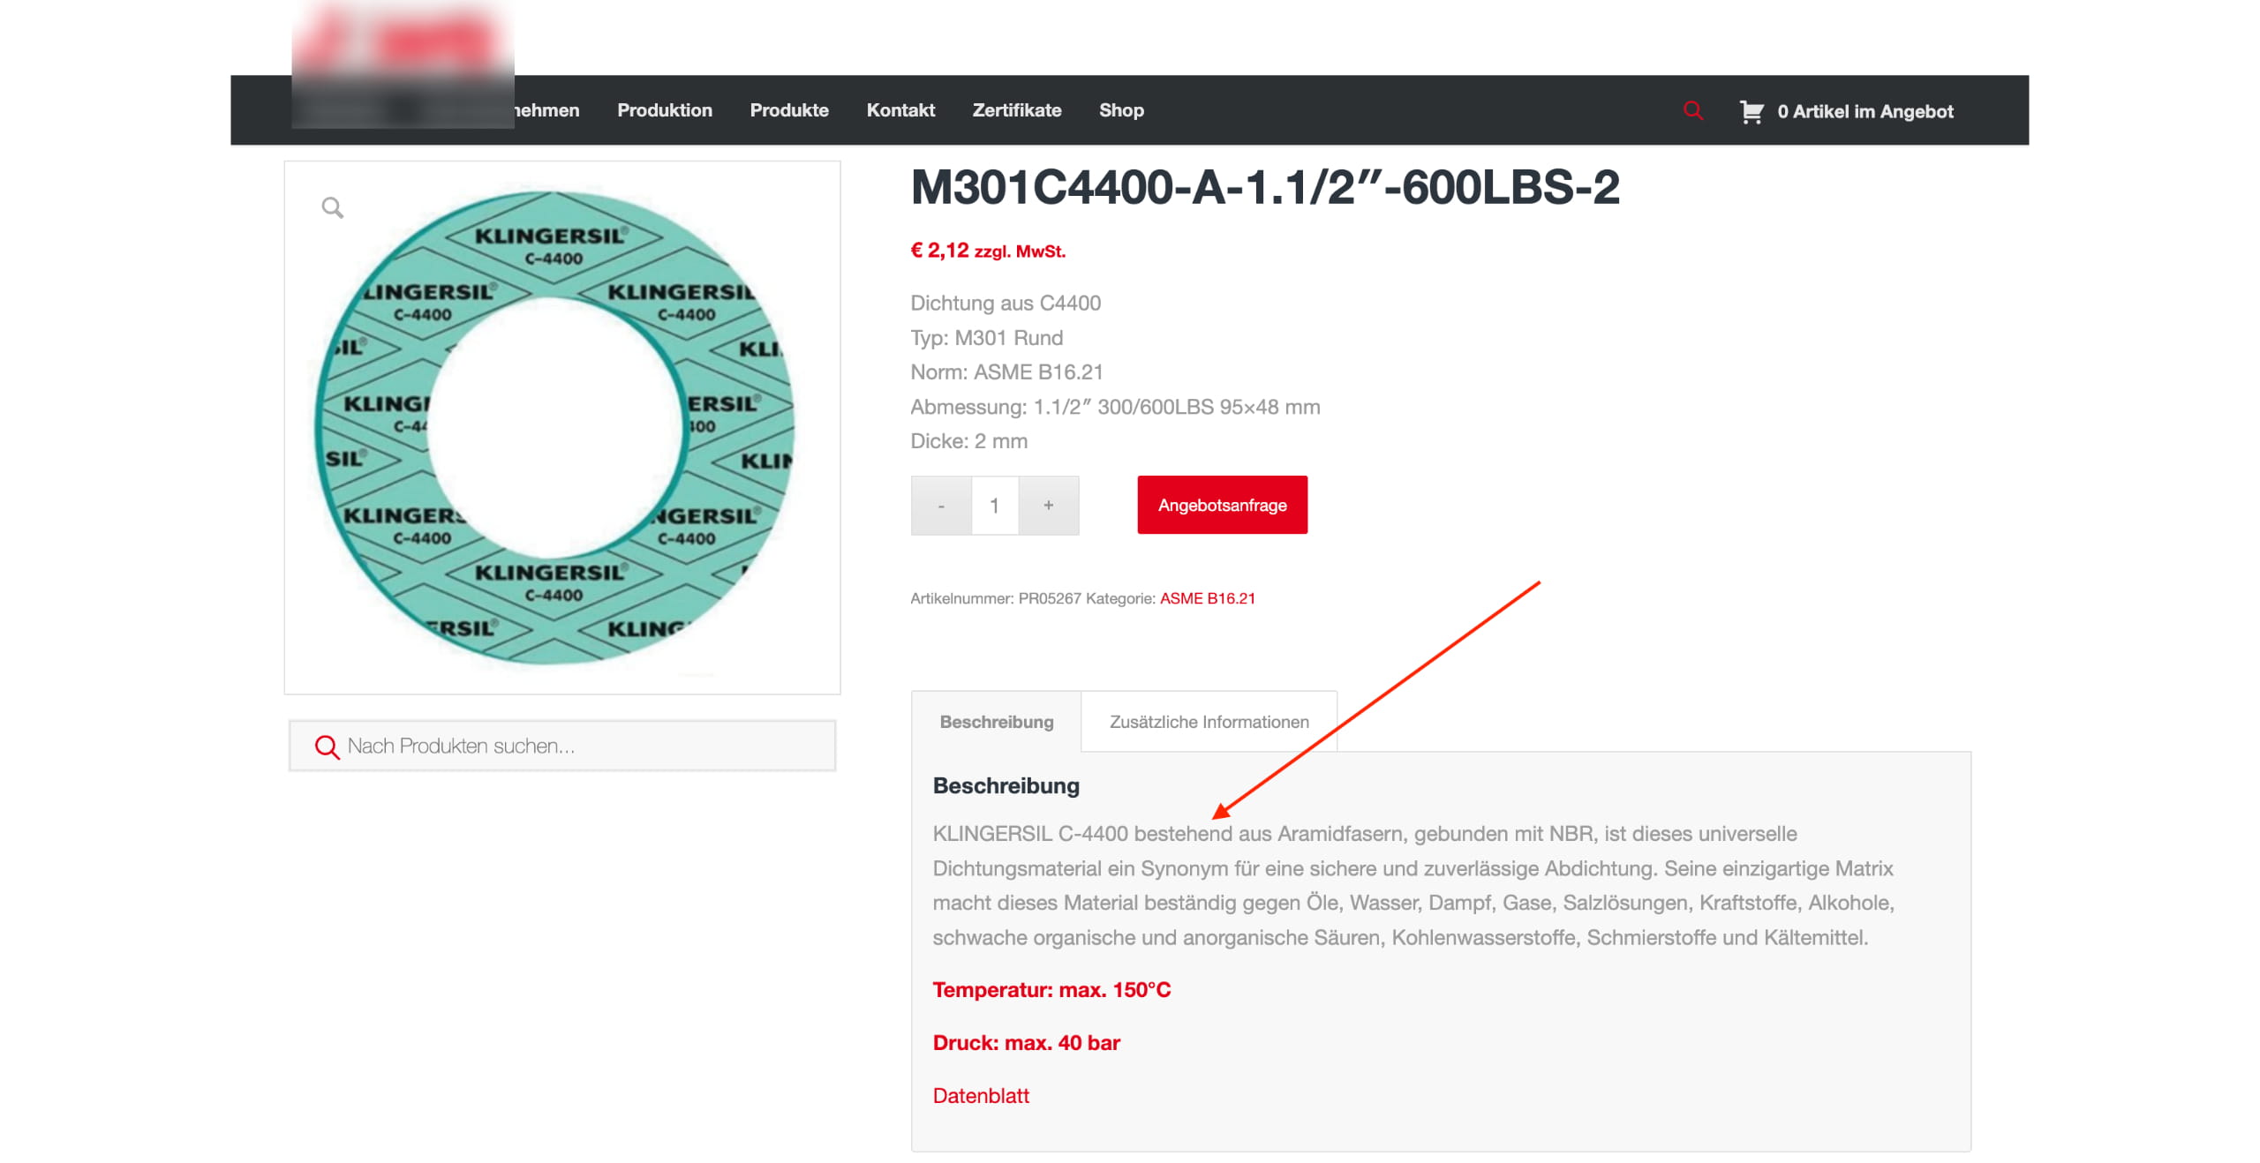Click 'Abmessung: 1.1/2″ 300/600LBS 95×48 mm' text
The width and height of the screenshot is (2260, 1163).
1115,407
